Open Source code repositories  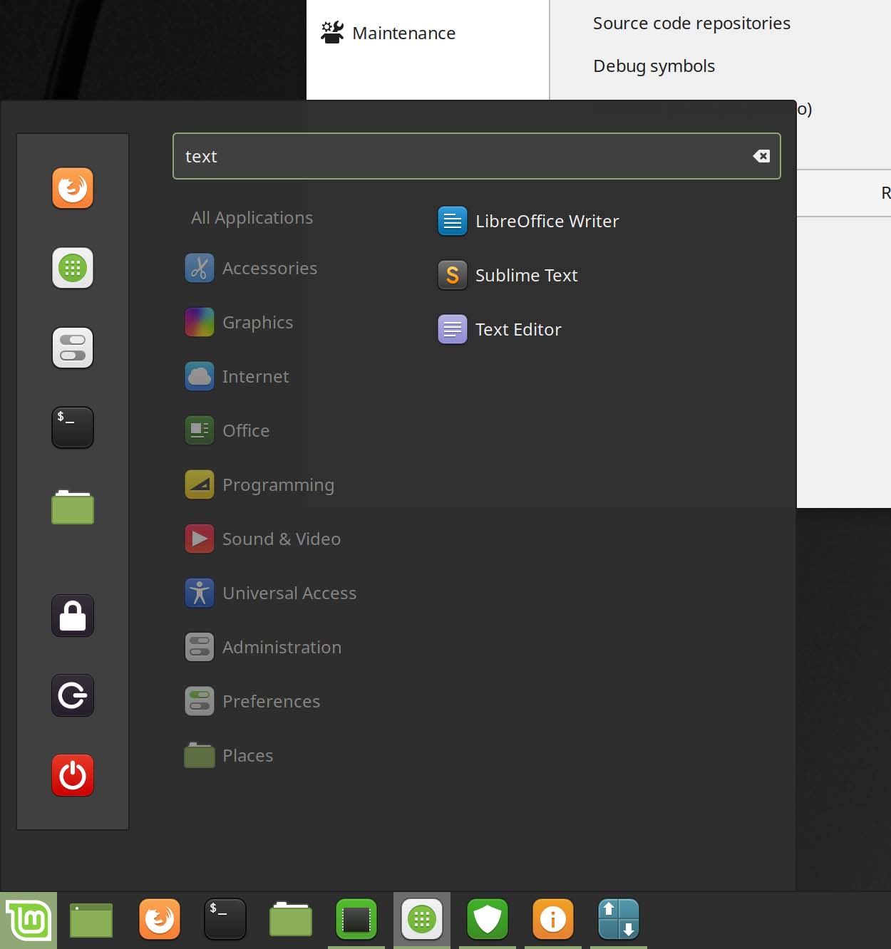pyautogui.click(x=691, y=23)
